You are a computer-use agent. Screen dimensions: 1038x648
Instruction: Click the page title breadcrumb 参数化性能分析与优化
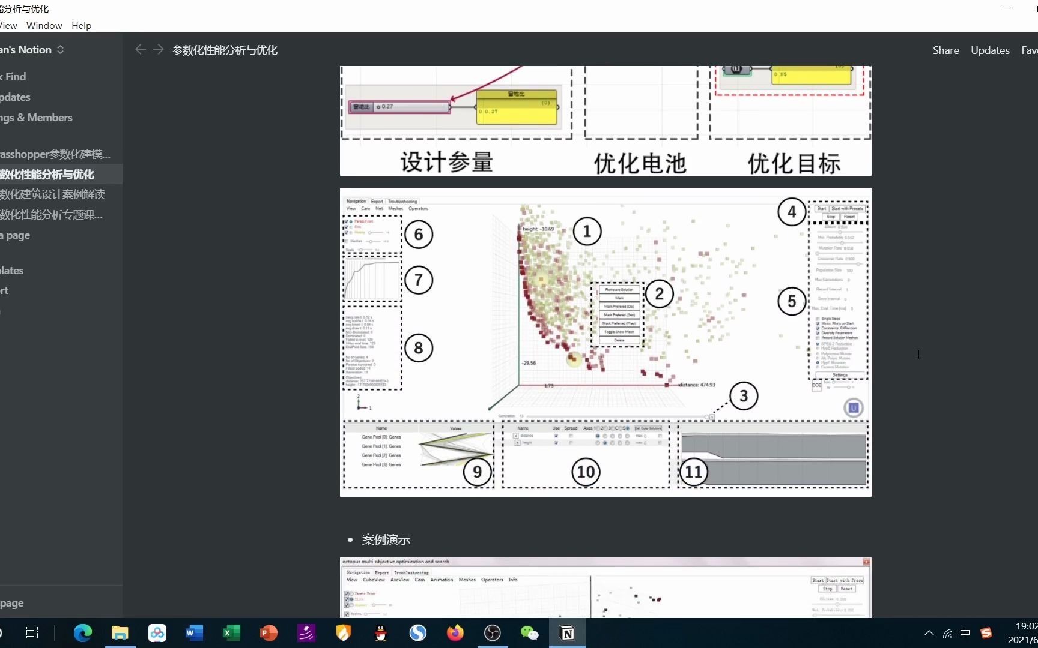tap(225, 50)
